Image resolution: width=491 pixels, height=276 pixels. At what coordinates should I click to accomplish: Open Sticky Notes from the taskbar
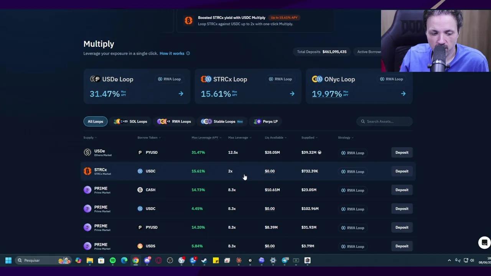pos(216,261)
